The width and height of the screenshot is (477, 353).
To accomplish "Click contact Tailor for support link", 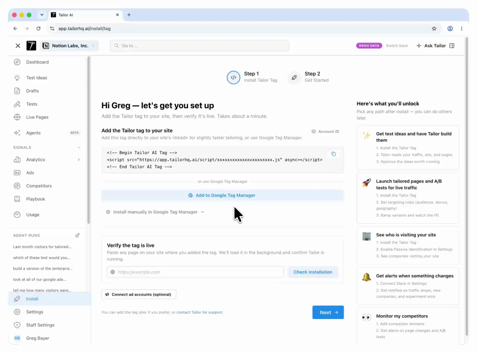I will [200, 312].
